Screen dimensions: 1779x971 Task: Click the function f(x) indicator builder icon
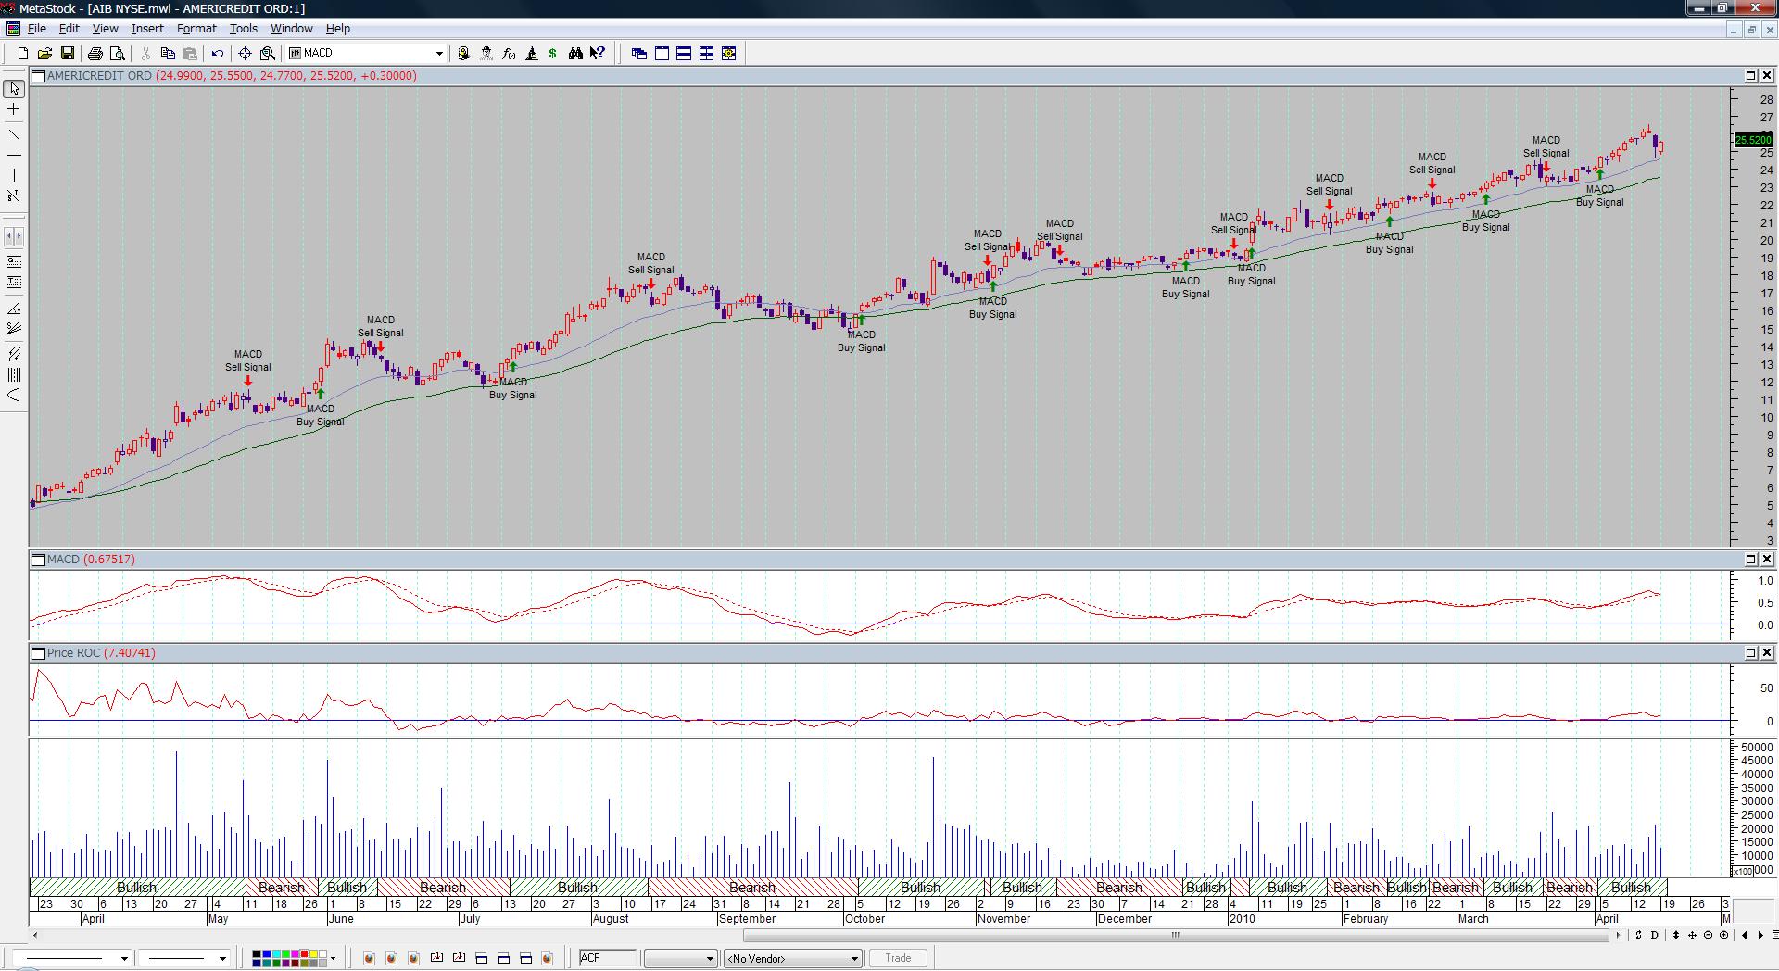pos(509,54)
